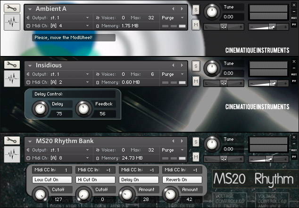This screenshot has height=208, width=299.
Task: Click the pan center icon of Insidious
Action: point(224,83)
